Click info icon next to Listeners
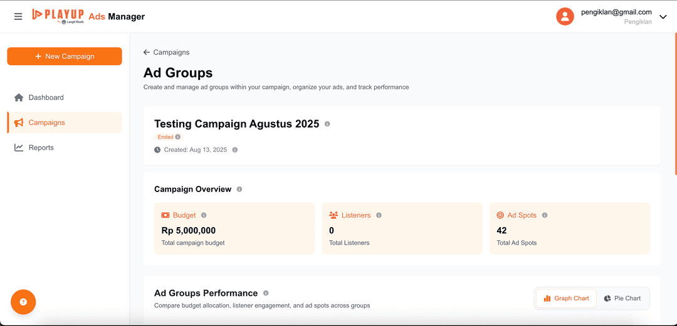Viewport: 677px width, 326px height. [379, 215]
